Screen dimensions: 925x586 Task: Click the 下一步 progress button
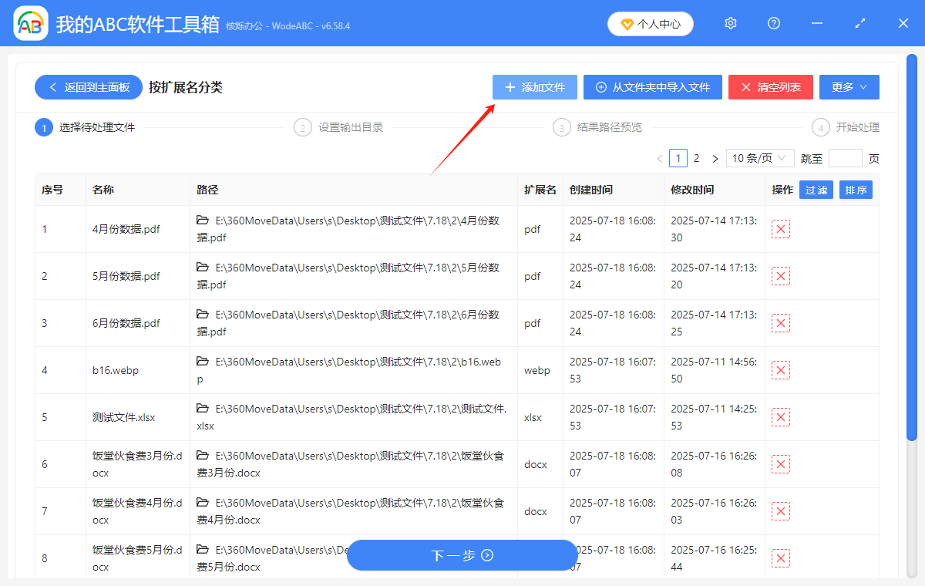click(x=462, y=555)
